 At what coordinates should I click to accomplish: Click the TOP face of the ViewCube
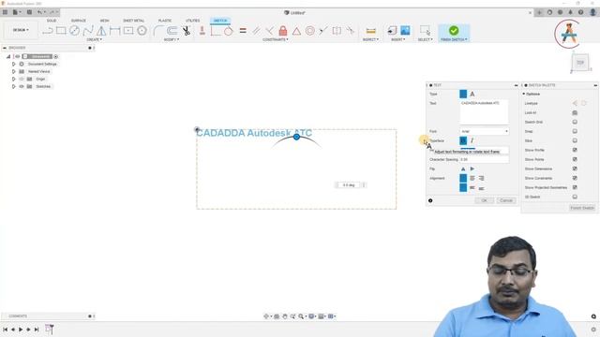(x=580, y=63)
